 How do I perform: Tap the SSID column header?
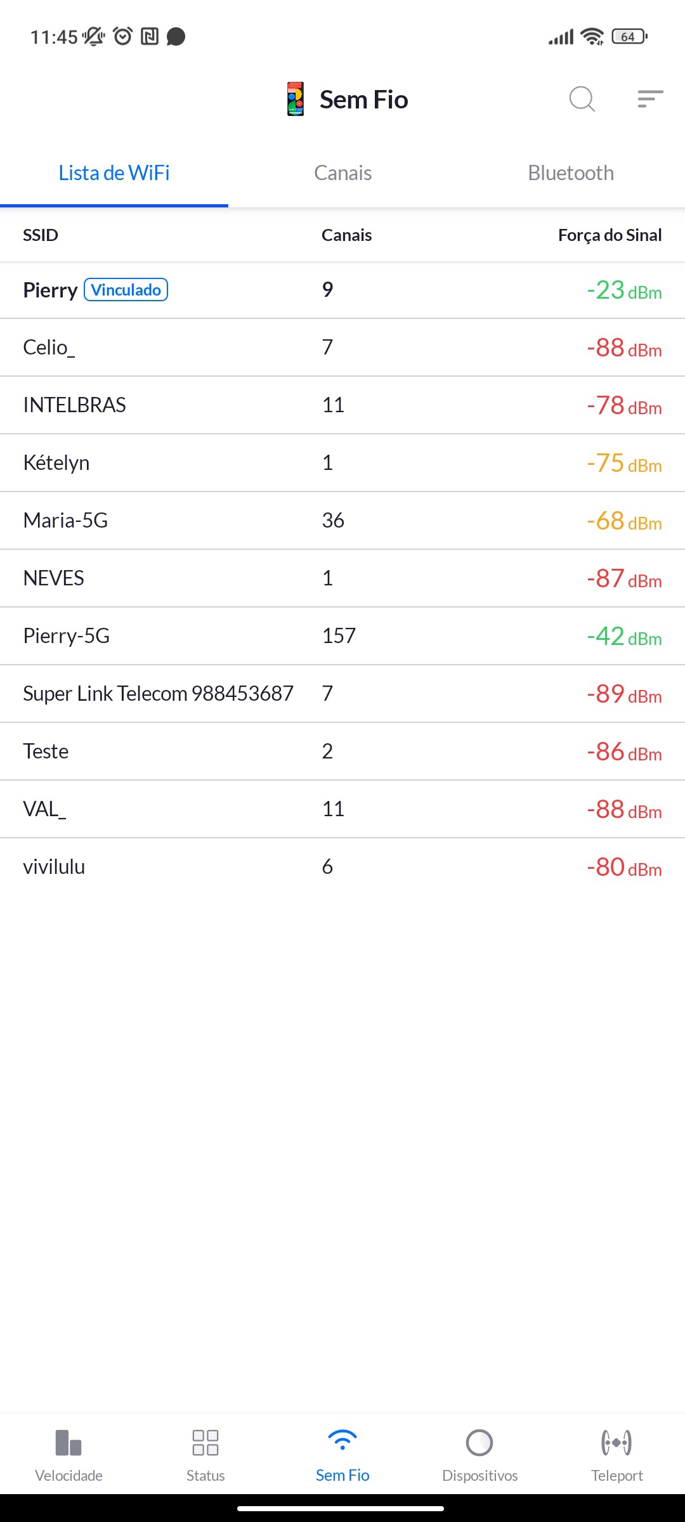[41, 235]
